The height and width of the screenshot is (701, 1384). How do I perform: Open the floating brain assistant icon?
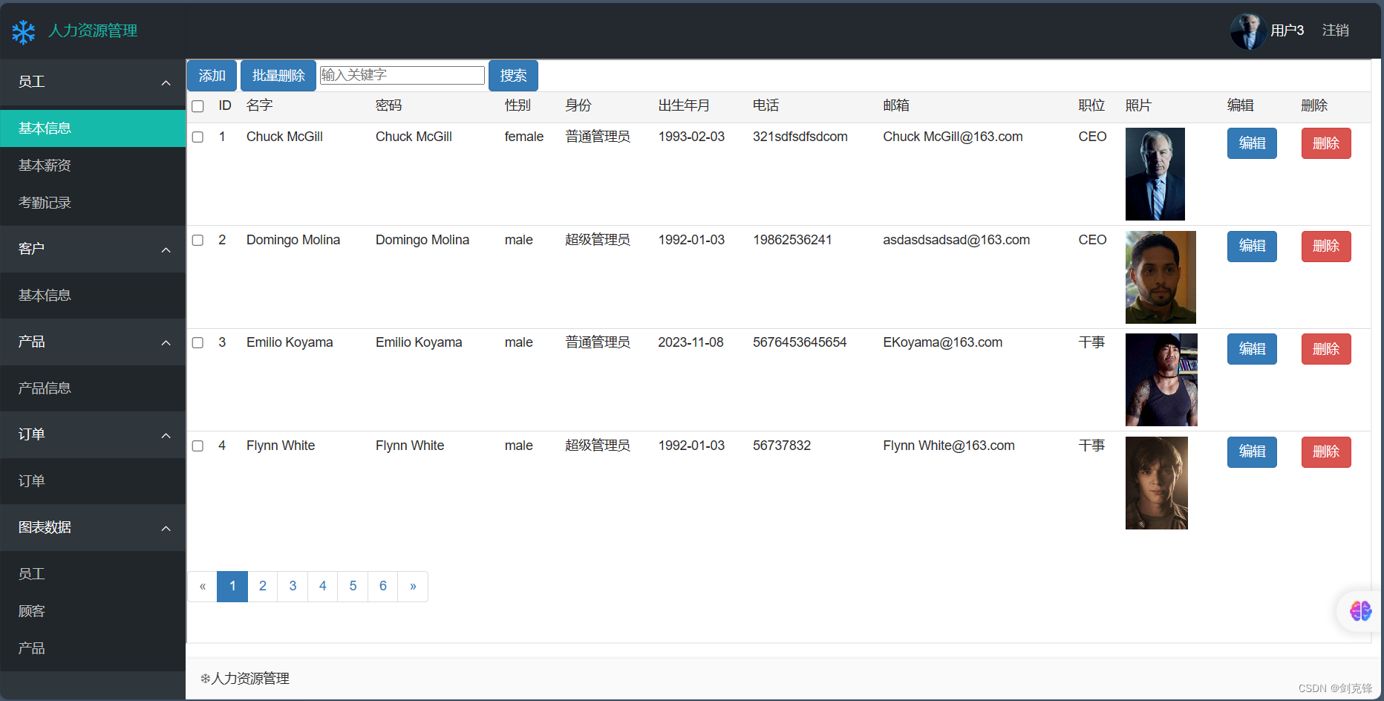(1360, 611)
